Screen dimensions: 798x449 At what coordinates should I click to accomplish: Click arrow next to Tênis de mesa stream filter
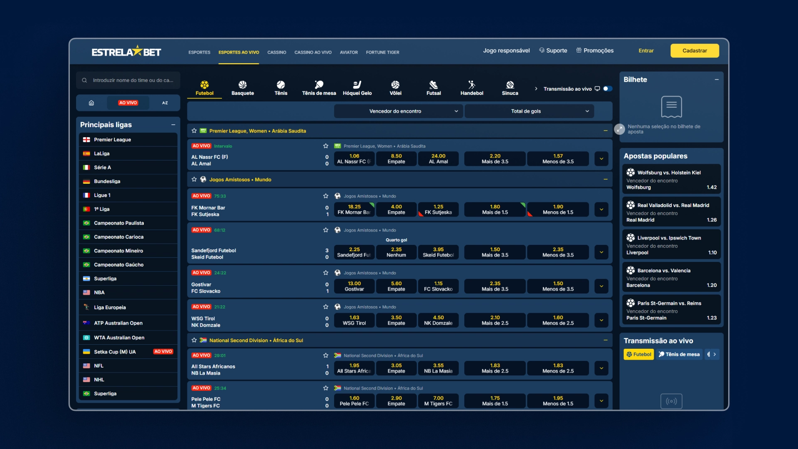pyautogui.click(x=714, y=354)
